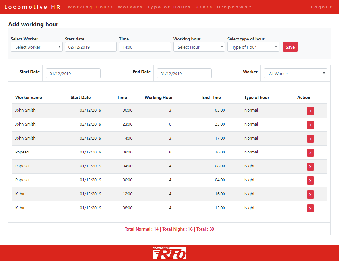This screenshot has height=261, width=339.
Task: Click the filter Start Date field
Action: pyautogui.click(x=73, y=74)
